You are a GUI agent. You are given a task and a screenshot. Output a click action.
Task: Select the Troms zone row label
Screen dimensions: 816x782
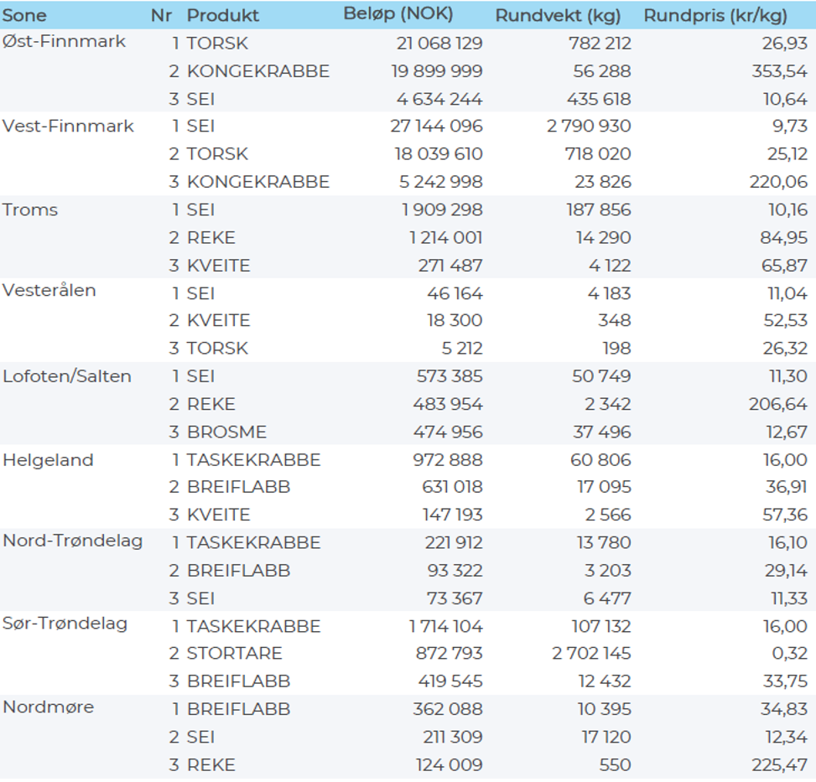click(30, 210)
